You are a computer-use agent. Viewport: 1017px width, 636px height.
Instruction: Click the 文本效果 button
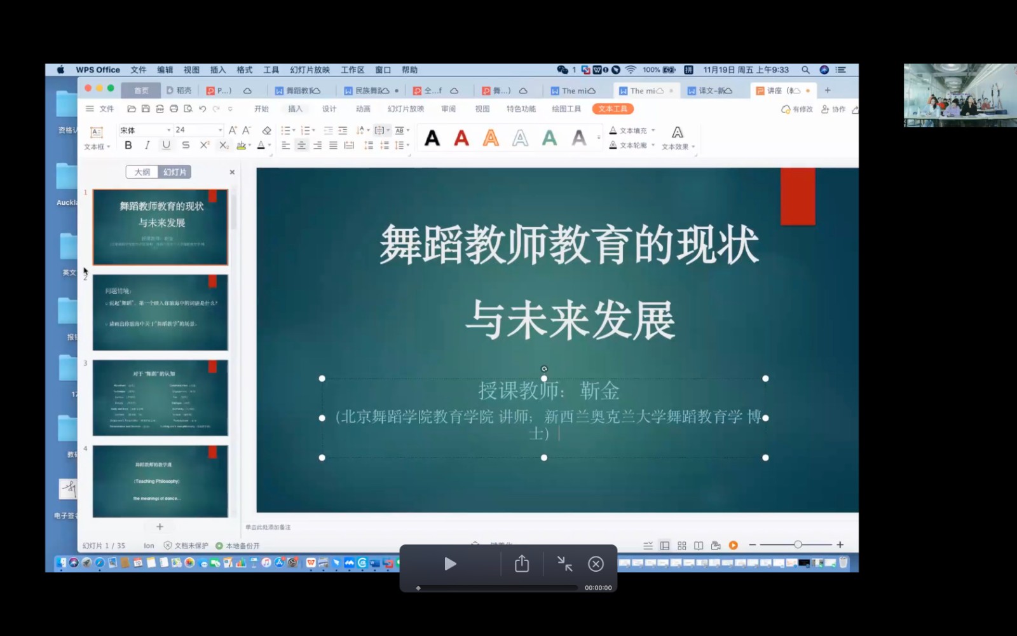click(x=678, y=138)
